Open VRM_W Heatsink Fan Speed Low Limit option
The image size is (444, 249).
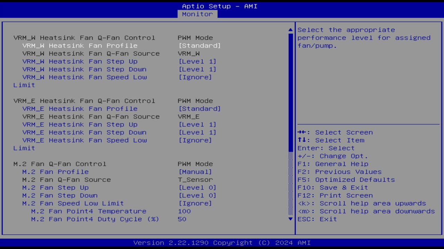coord(195,77)
